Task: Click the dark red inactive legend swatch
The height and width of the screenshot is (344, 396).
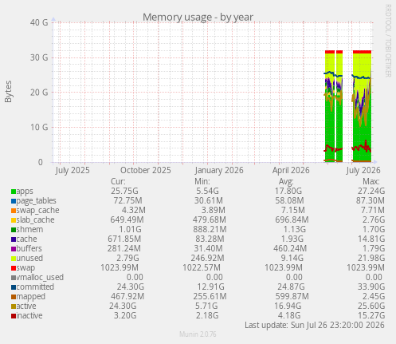Action: point(14,316)
